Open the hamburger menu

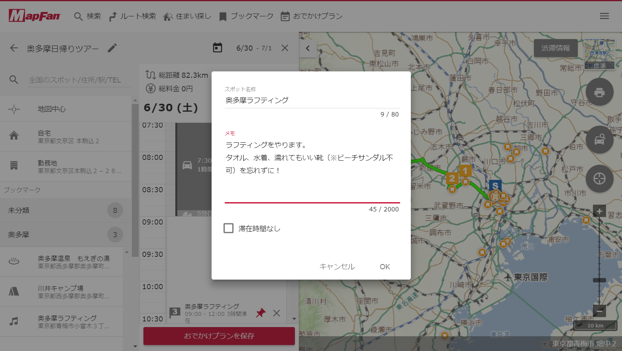[604, 16]
